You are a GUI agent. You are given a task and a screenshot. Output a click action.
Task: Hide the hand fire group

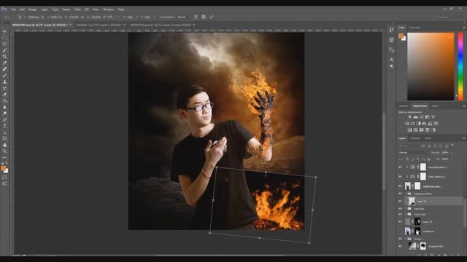tap(401, 209)
